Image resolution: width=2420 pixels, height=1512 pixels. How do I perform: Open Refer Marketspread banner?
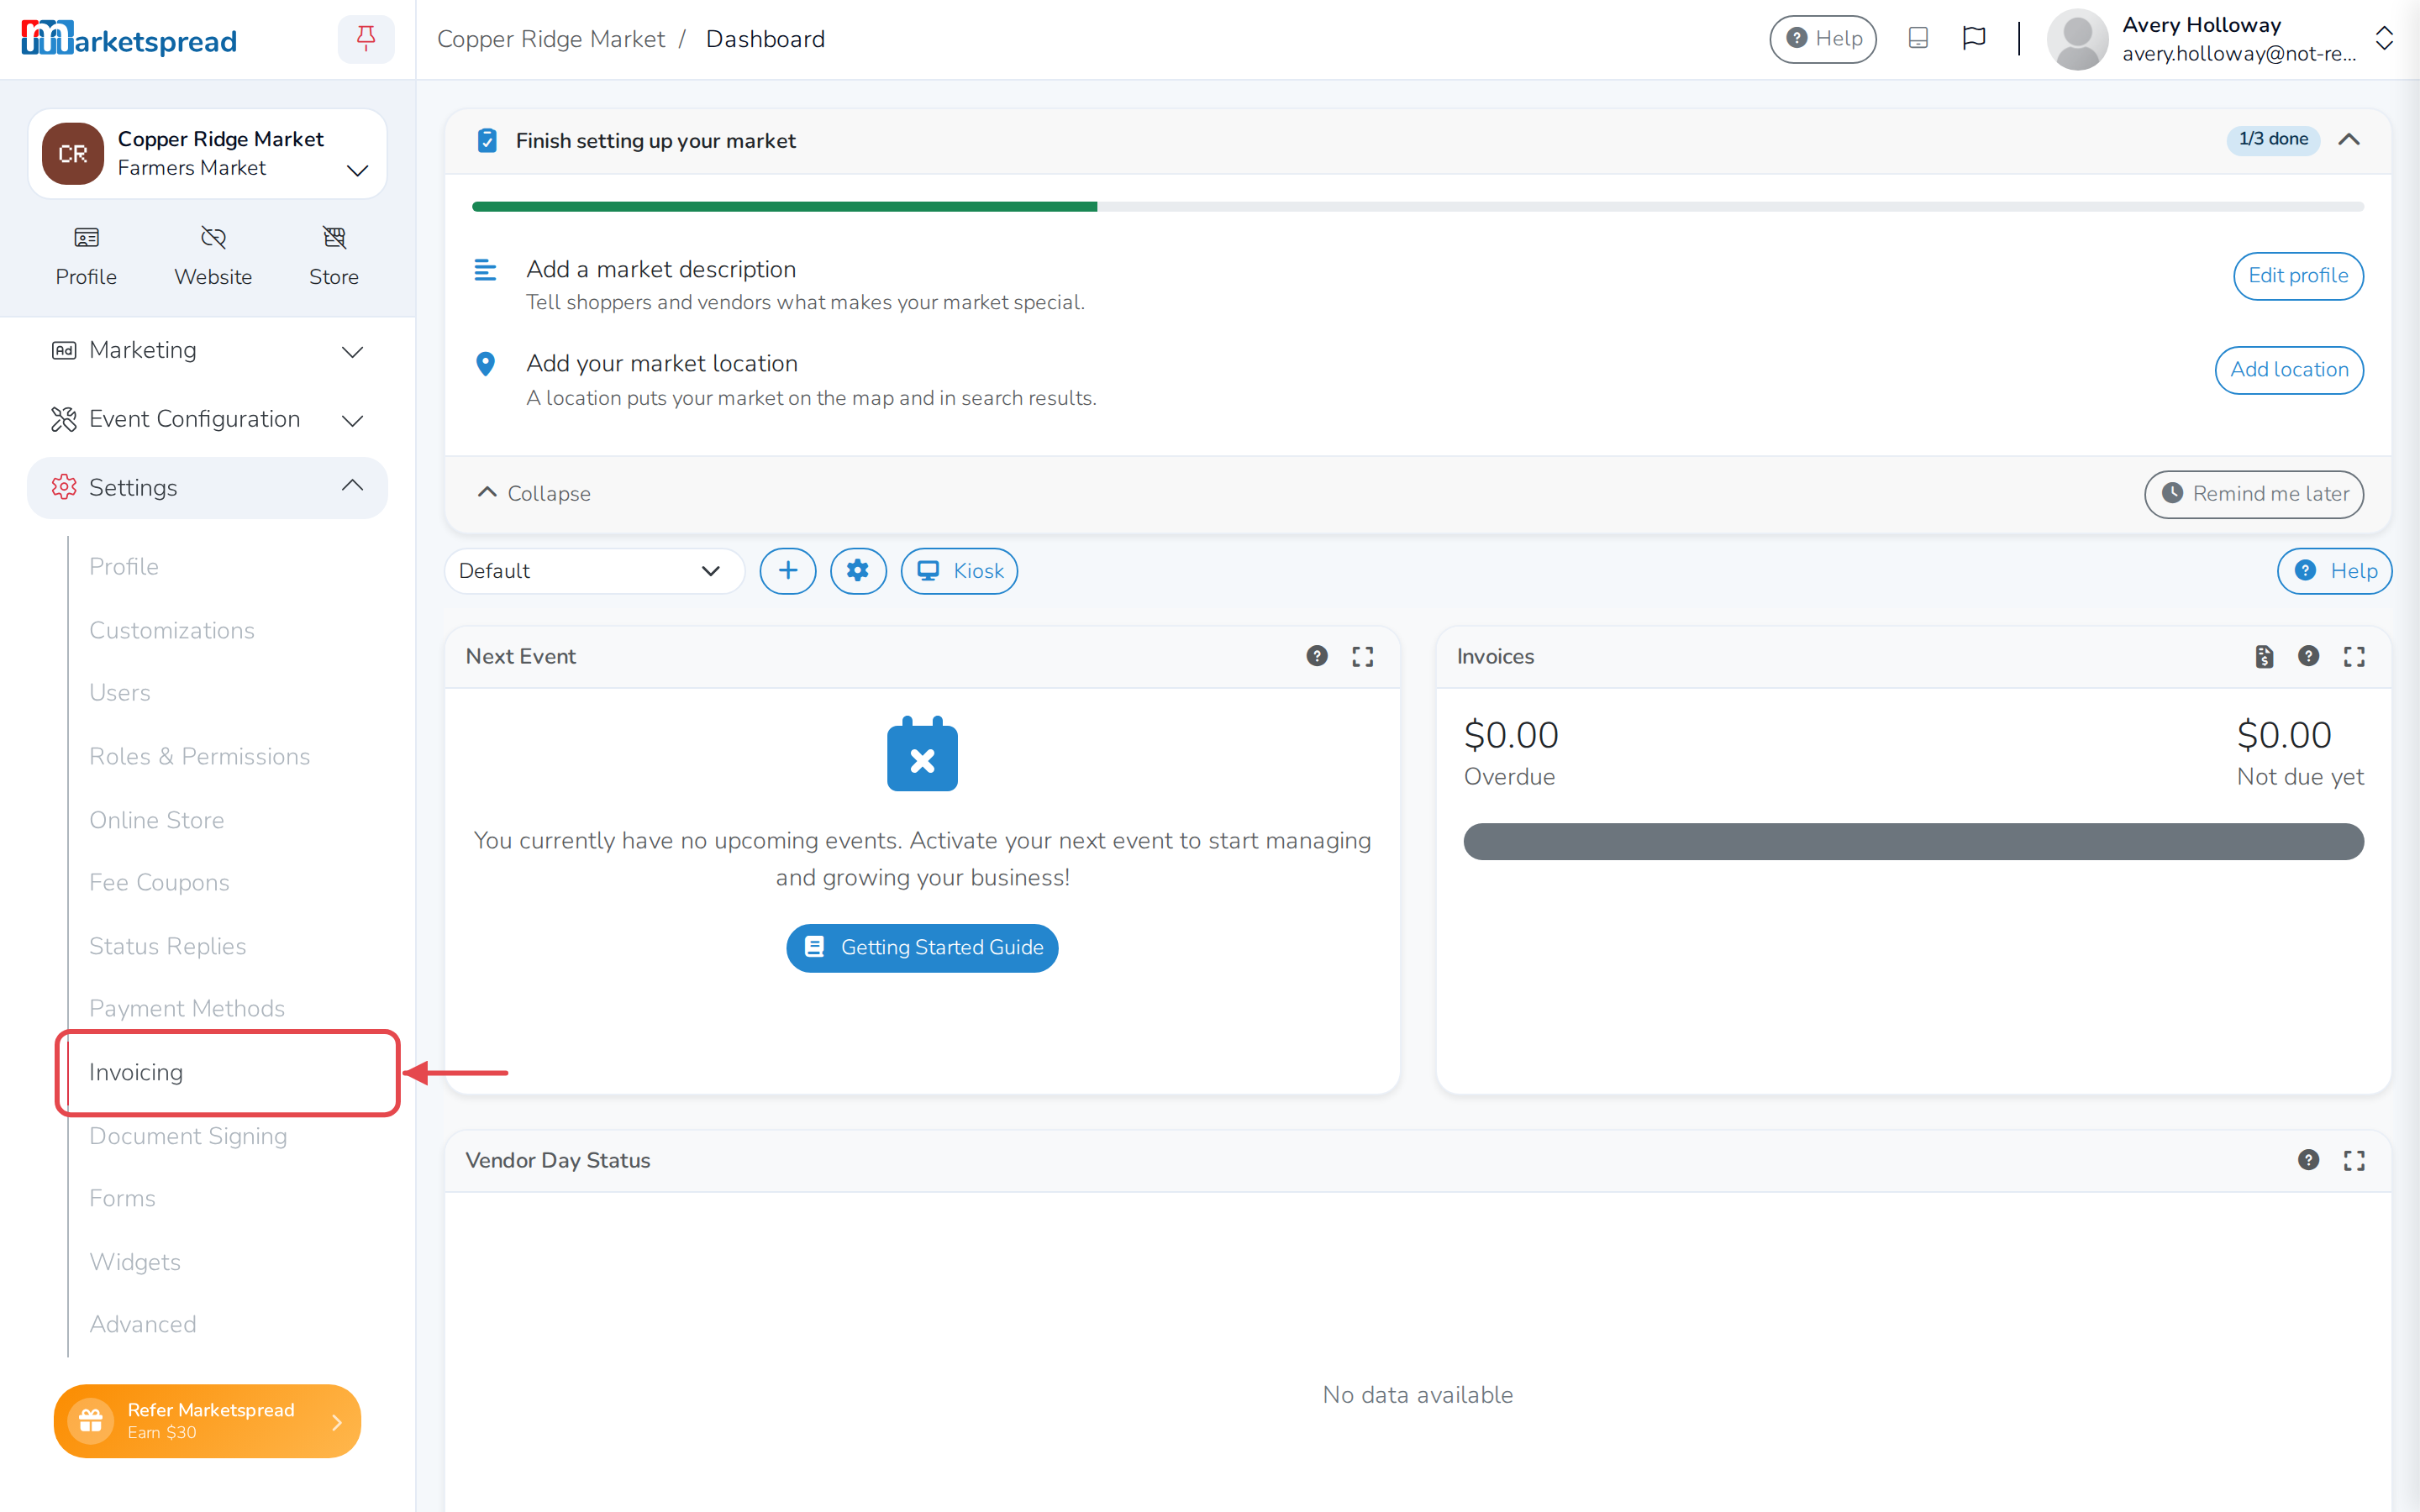click(x=208, y=1421)
